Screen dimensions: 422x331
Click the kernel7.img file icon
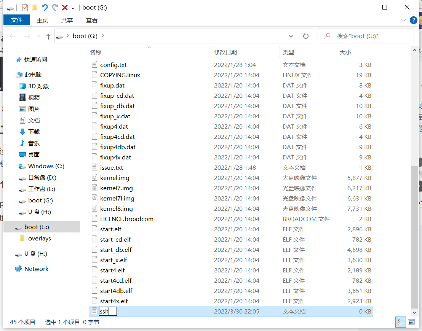[94, 188]
